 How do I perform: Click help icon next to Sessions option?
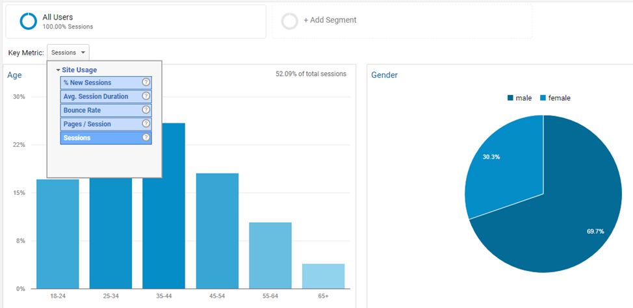coord(146,138)
